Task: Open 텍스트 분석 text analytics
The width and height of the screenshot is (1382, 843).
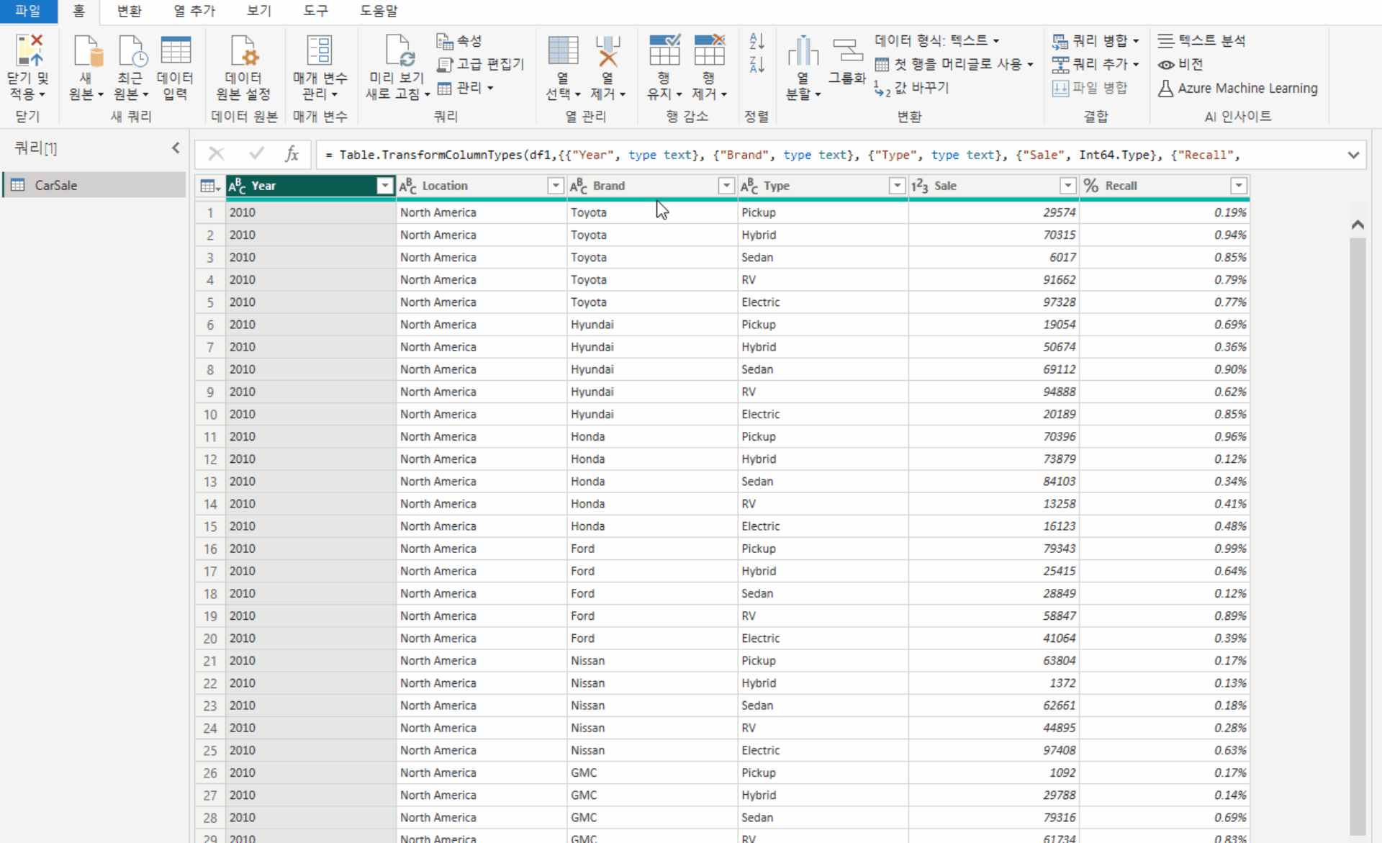Action: [x=1201, y=40]
